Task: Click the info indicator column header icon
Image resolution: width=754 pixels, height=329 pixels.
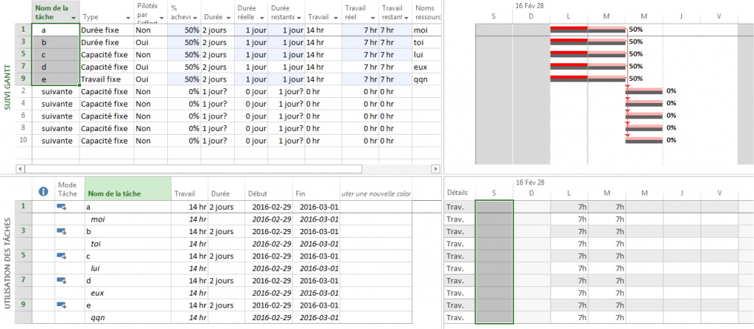Action: (43, 191)
